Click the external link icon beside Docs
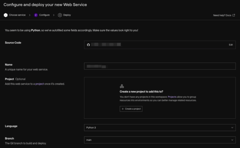The image size is (240, 148). pos(234,15)
